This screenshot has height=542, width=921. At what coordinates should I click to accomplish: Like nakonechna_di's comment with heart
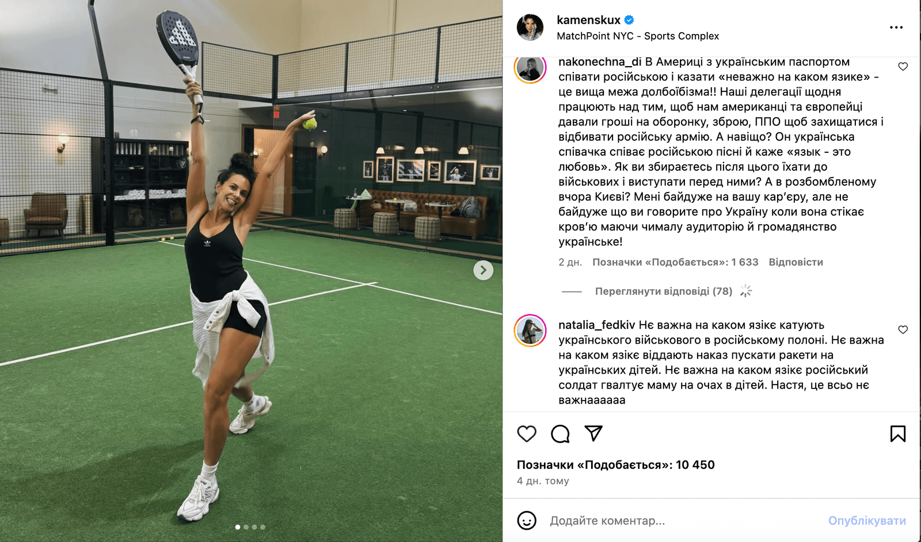903,67
